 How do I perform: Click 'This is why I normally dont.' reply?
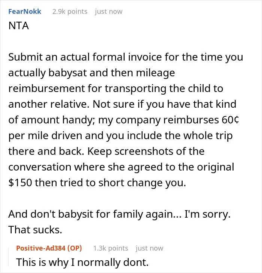pos(82,262)
